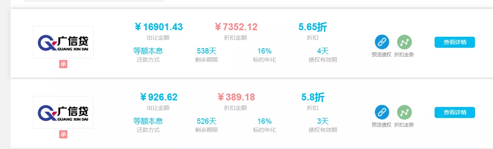Click the 5.65折 discount rate
493x149 pixels.
pos(313,27)
